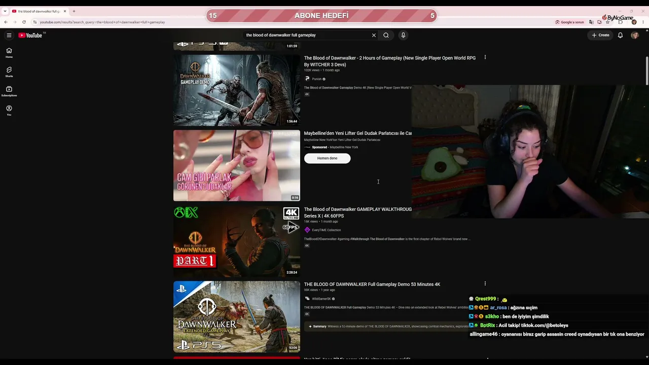Screen dimensions: 649x365
Task: Click the Sponsored label on Maybelline ad
Action: 319,148
